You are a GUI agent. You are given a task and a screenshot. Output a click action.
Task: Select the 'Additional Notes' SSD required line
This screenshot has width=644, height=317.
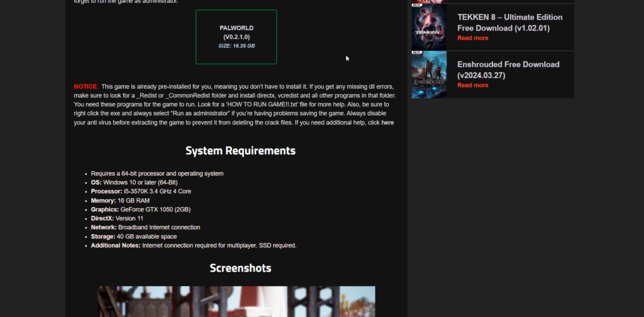point(194,245)
